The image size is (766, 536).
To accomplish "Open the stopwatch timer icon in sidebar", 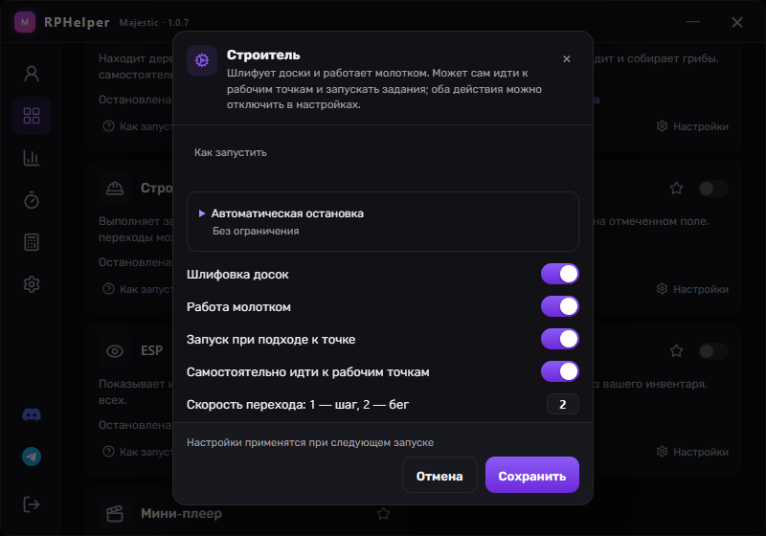I will (x=32, y=200).
